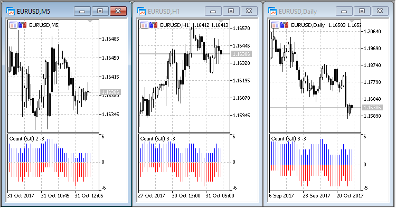The image size is (396, 208).
Task: Click the '31 Oct 05:00' time label
Action: click(x=220, y=196)
